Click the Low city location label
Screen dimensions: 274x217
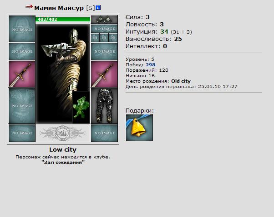(x=63, y=150)
